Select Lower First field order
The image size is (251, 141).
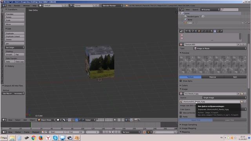[x=229, y=120]
